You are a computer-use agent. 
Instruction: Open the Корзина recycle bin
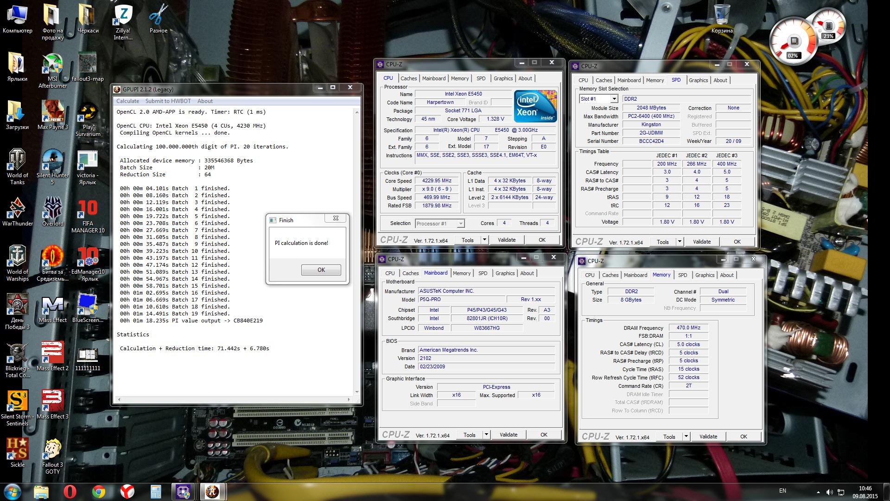[722, 20]
